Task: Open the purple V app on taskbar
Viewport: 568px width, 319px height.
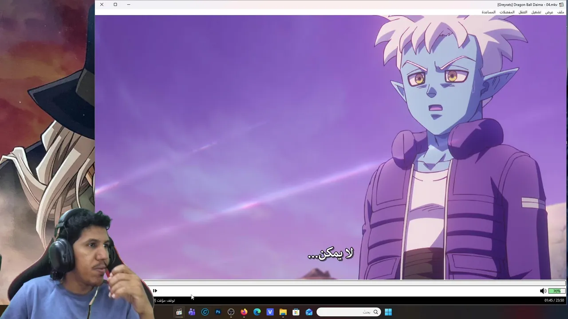Action: [270, 312]
